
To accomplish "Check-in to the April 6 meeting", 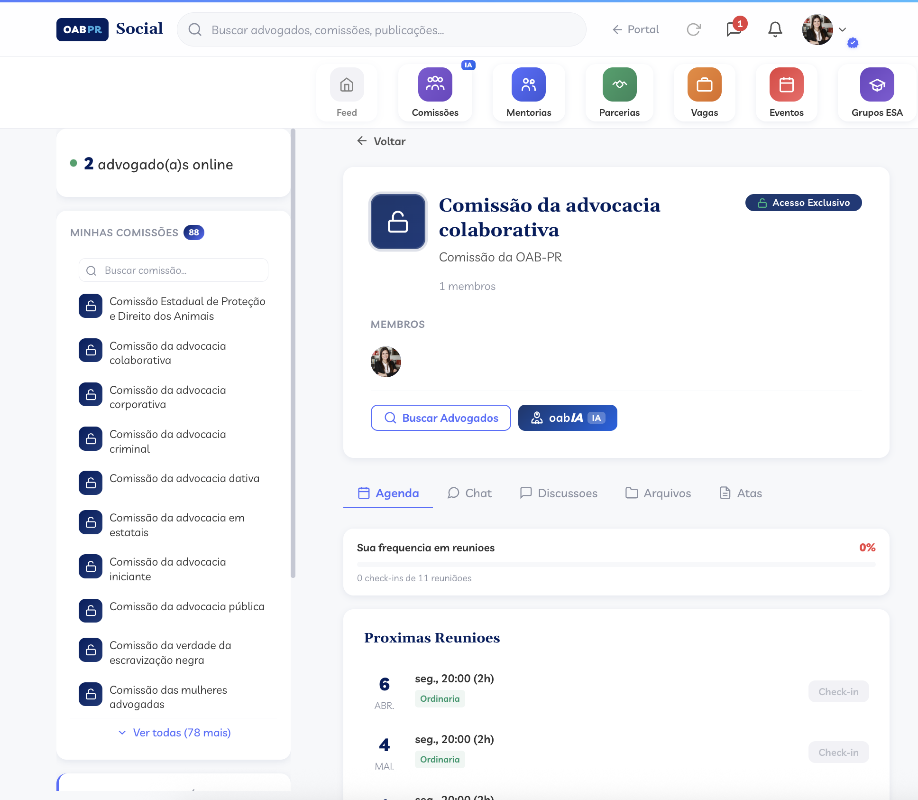I will point(838,691).
